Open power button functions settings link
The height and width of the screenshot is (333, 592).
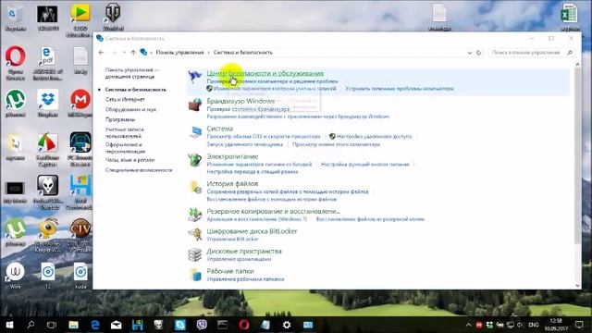click(x=365, y=165)
